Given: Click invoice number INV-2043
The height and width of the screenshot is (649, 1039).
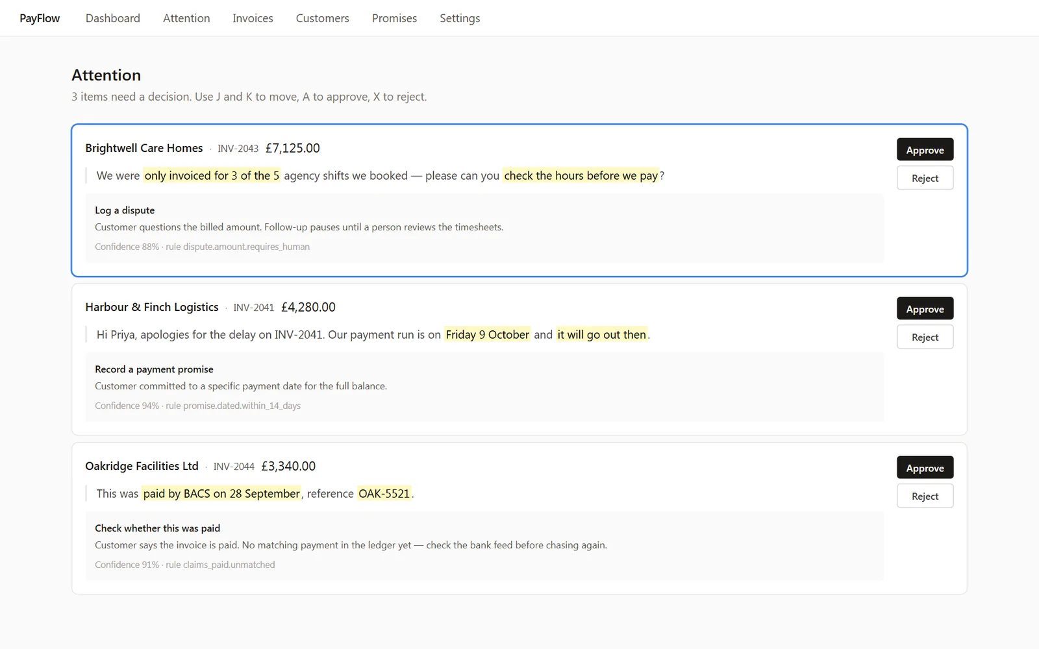Looking at the screenshot, I should click(238, 149).
